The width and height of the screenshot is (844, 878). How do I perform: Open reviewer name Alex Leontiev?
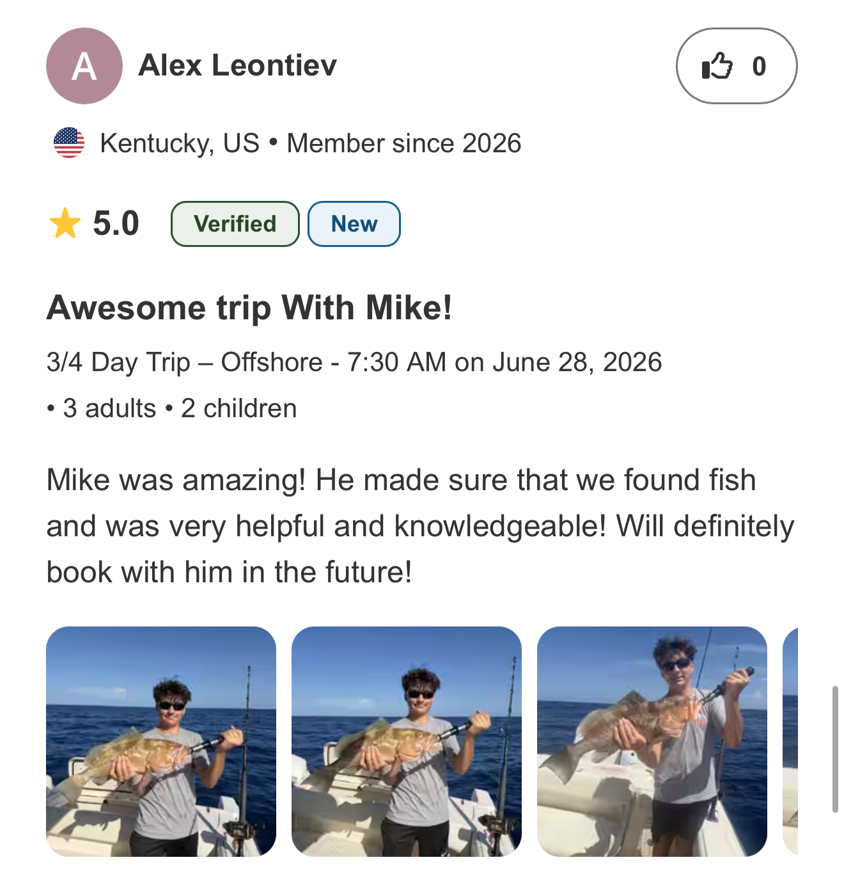coord(237,65)
